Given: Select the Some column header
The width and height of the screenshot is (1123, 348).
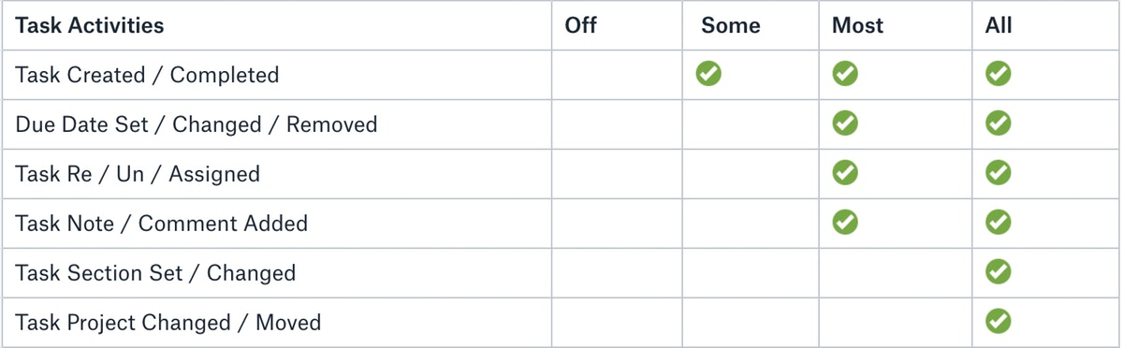Looking at the screenshot, I should click(x=731, y=25).
